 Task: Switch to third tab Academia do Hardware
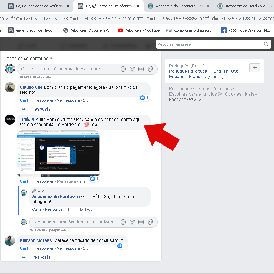click(178, 6)
